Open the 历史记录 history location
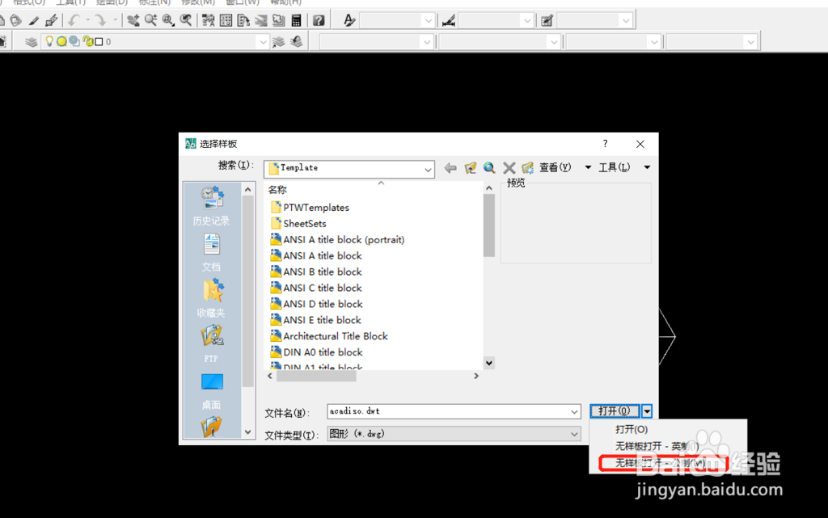The width and height of the screenshot is (828, 518). pos(211,206)
